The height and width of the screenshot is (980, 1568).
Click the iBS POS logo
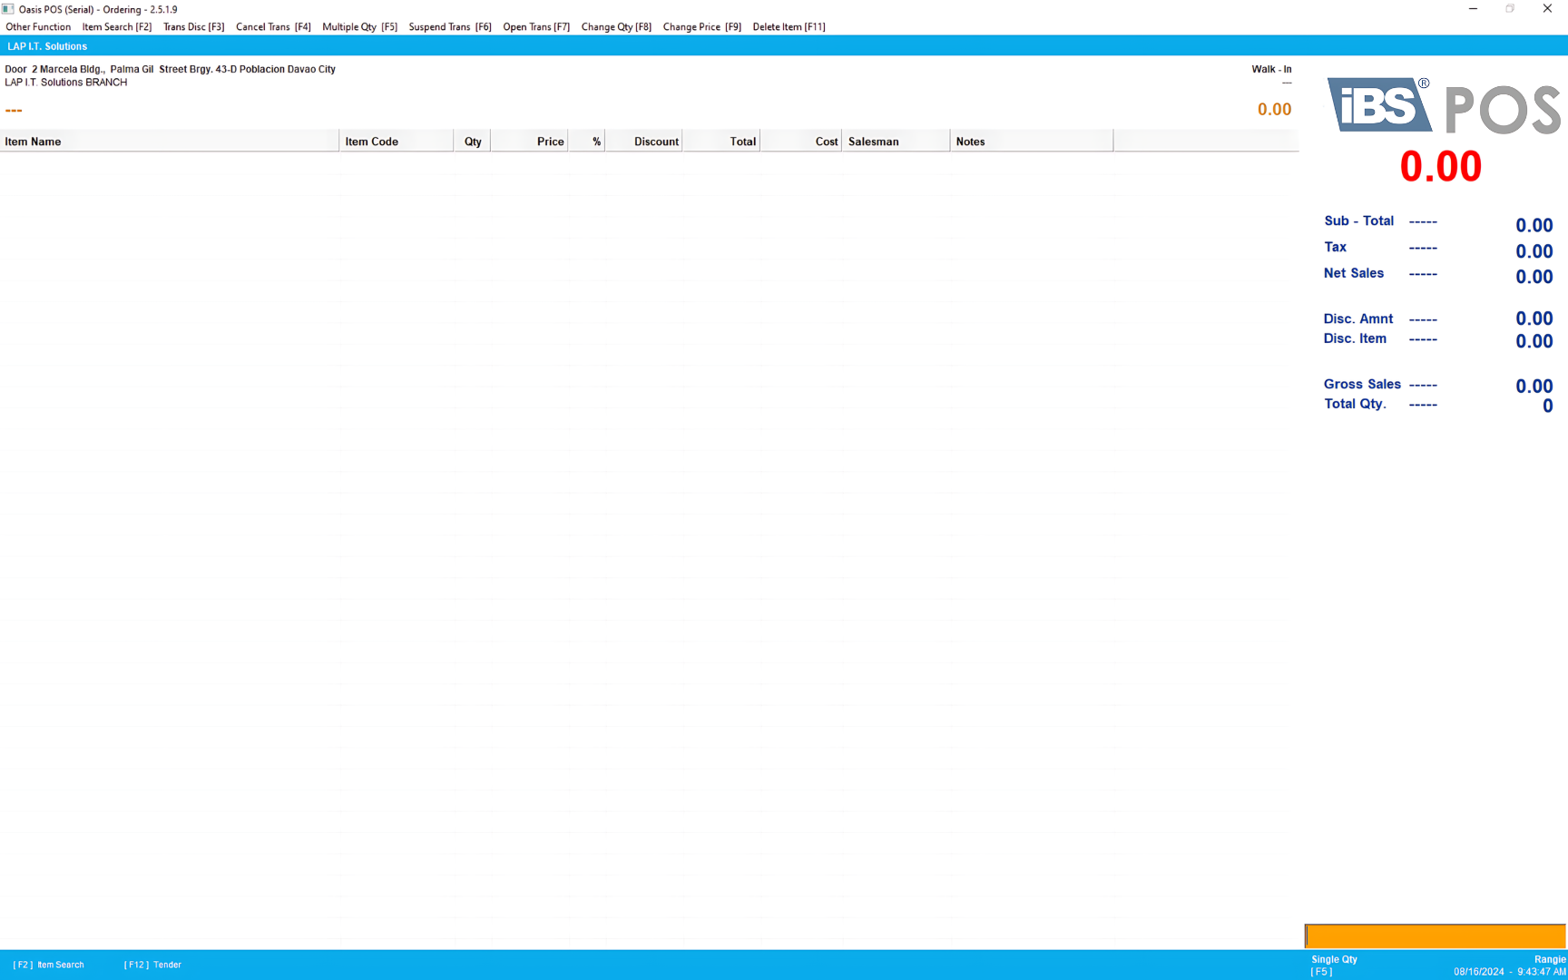pyautogui.click(x=1443, y=106)
